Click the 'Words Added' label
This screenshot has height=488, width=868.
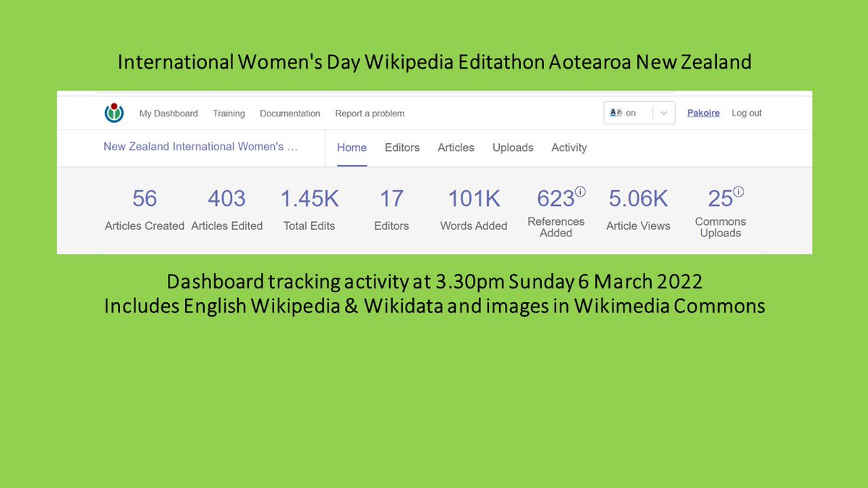tap(474, 226)
